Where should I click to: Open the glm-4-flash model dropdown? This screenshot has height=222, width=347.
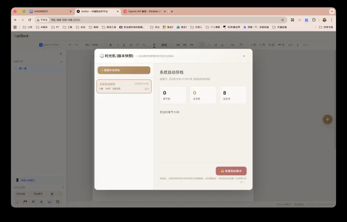50,45
